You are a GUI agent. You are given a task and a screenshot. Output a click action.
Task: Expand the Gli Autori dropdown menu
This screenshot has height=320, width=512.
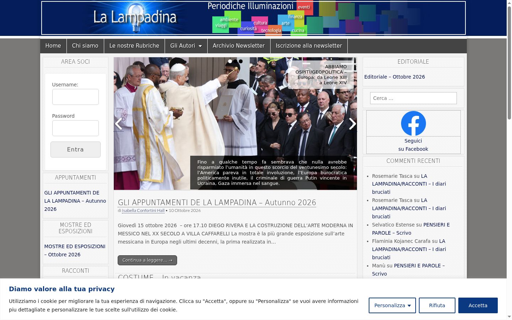point(186,46)
